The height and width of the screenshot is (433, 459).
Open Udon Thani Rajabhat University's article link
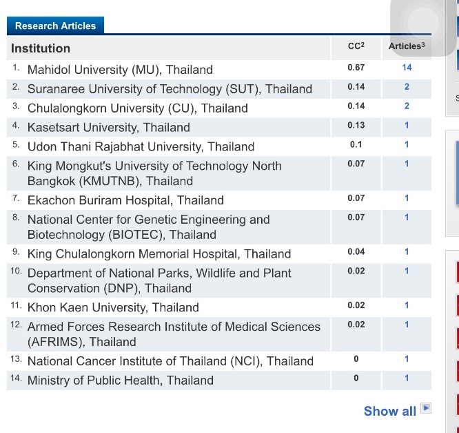coord(407,144)
